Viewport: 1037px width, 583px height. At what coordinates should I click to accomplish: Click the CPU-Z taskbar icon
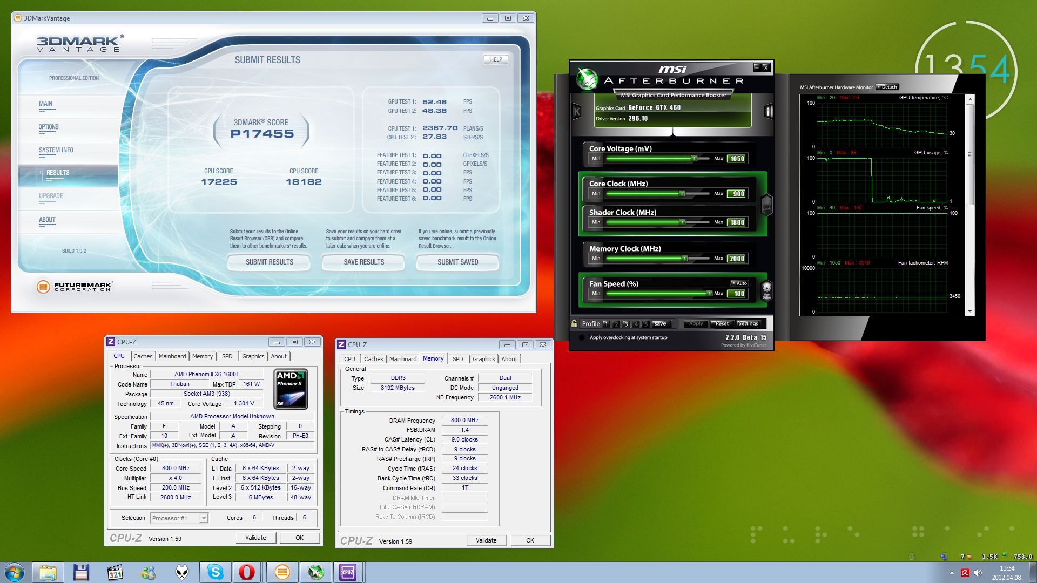tap(348, 572)
